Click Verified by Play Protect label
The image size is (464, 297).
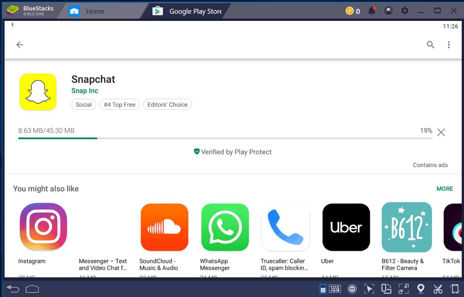click(x=233, y=152)
